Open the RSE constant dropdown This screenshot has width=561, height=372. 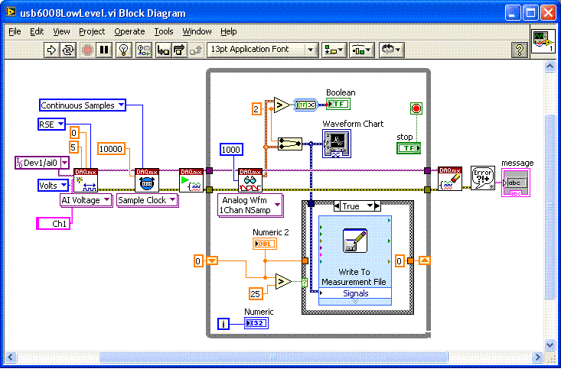[60, 125]
